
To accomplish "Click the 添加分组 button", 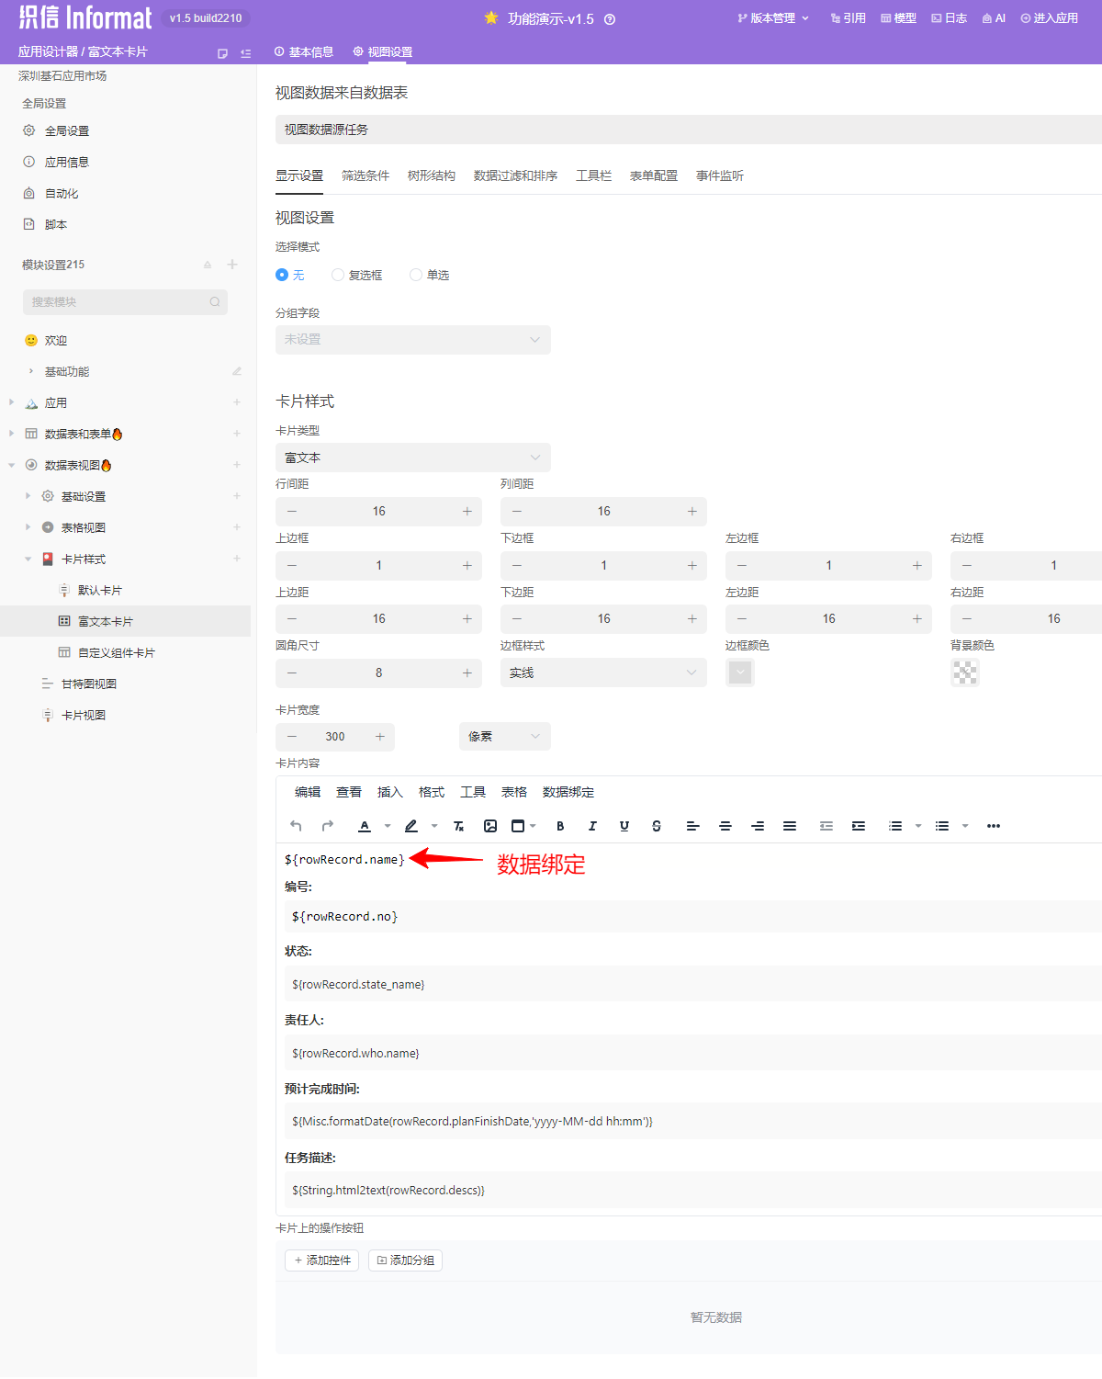I will coord(405,1260).
